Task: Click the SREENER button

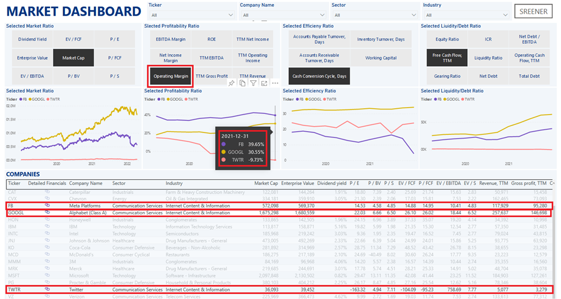Action: [533, 12]
